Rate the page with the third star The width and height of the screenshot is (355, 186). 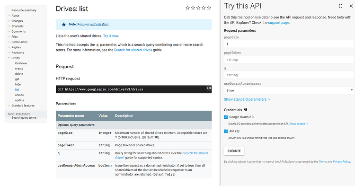click(x=198, y=8)
